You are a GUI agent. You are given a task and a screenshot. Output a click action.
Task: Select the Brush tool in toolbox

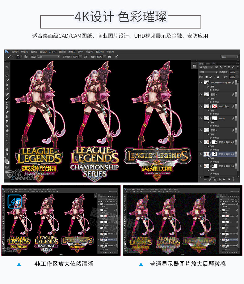click(x=7, y=99)
